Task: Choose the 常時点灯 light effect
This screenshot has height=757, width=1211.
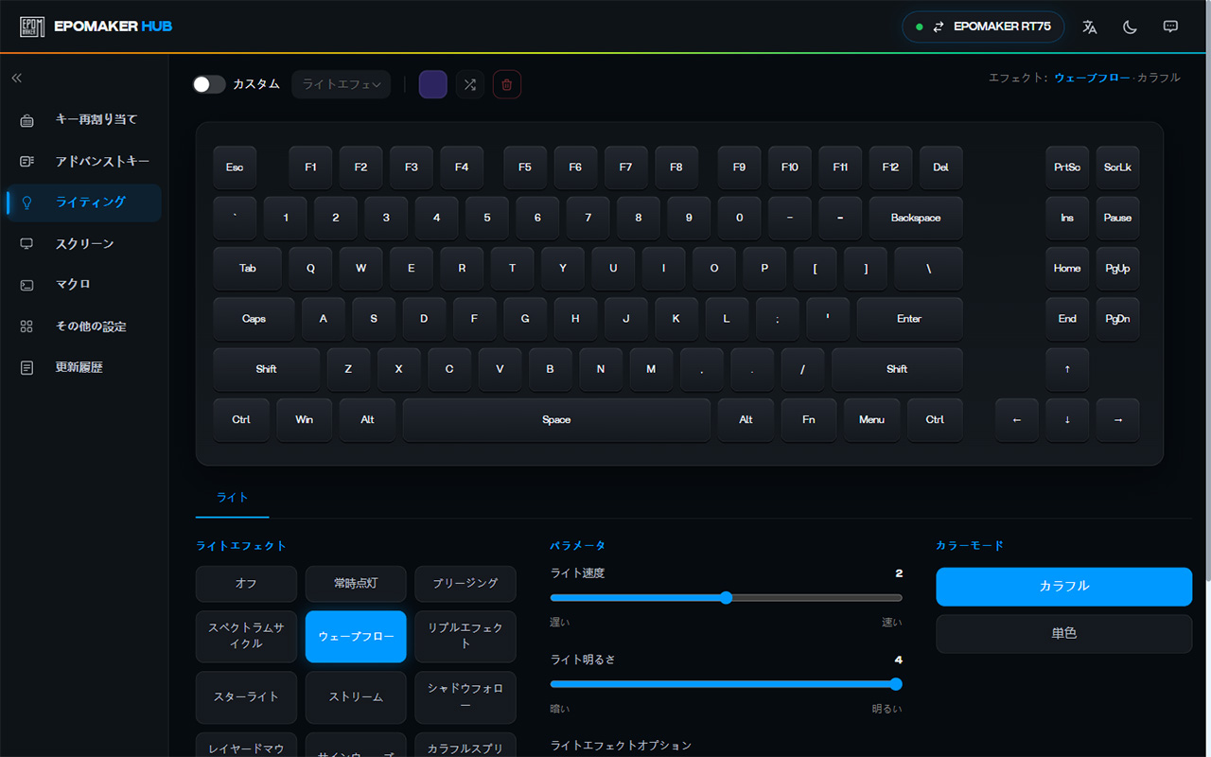Action: [356, 584]
